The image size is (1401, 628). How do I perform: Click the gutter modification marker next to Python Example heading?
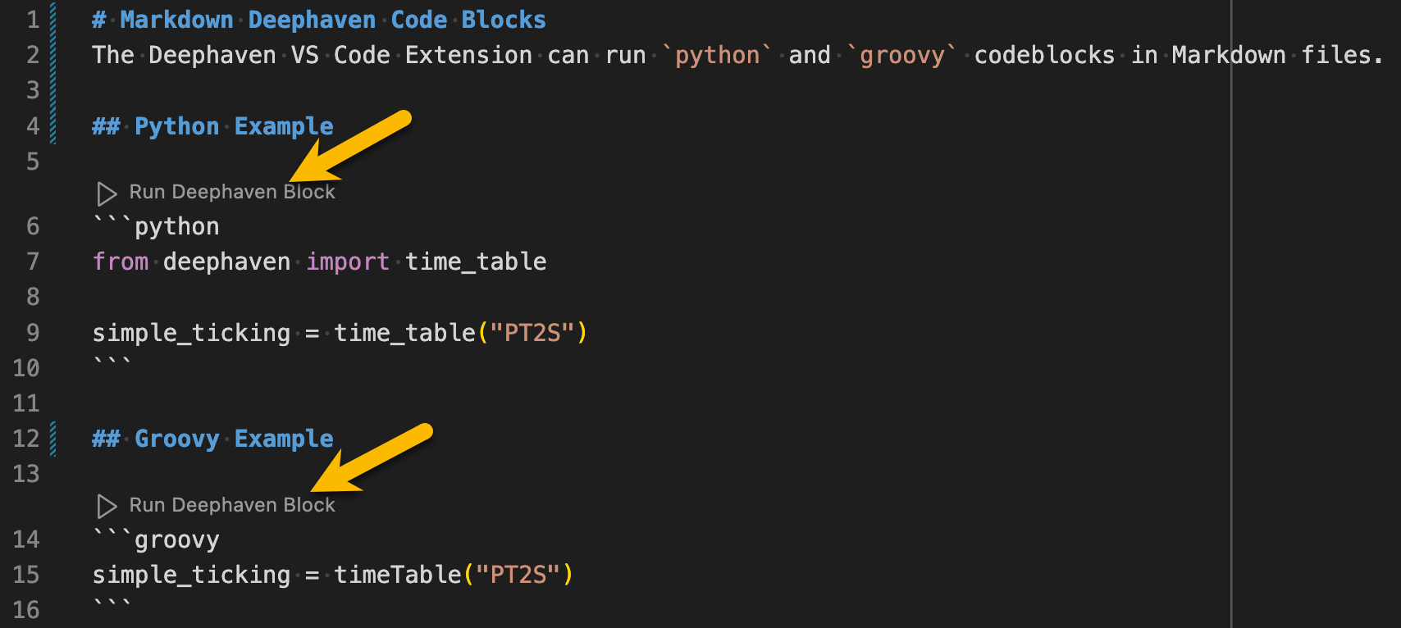[x=52, y=125]
